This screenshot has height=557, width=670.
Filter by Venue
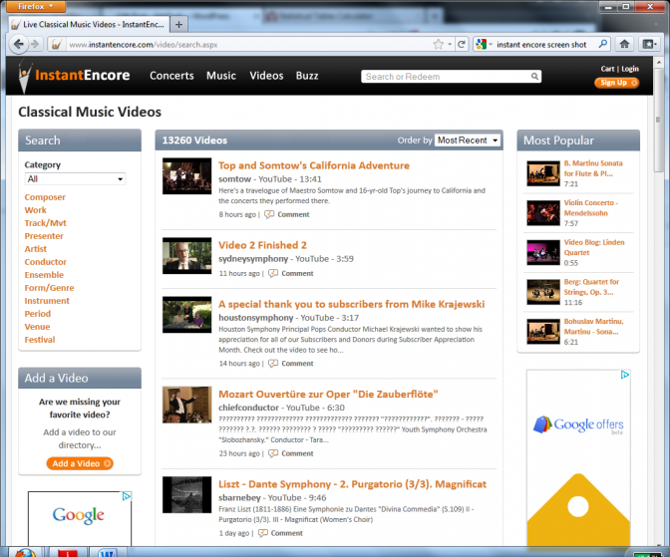click(x=37, y=327)
